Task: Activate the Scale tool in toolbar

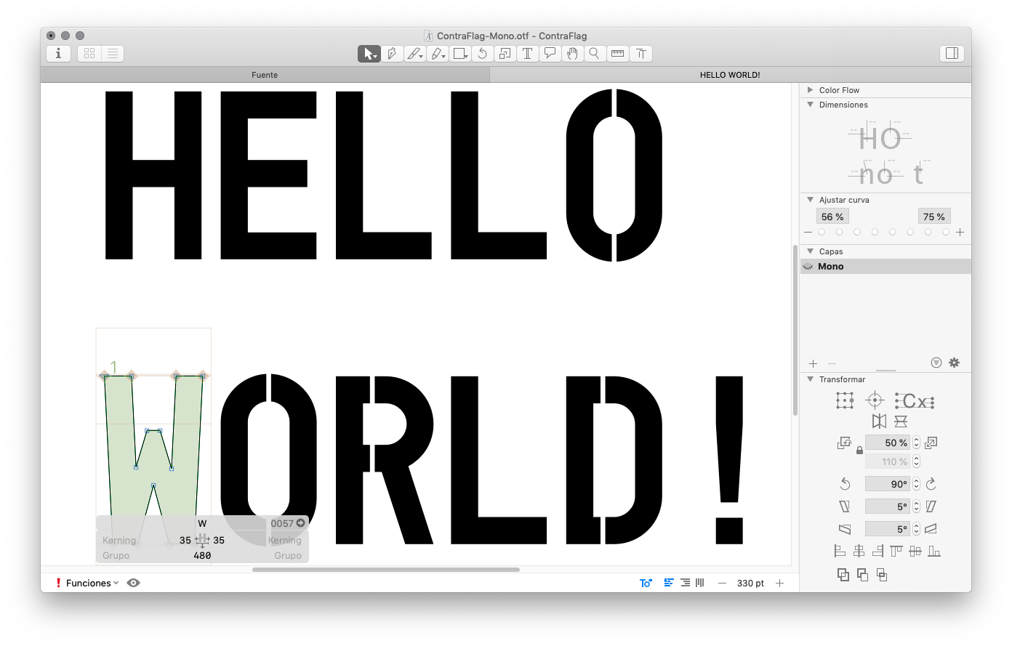Action: pyautogui.click(x=505, y=54)
